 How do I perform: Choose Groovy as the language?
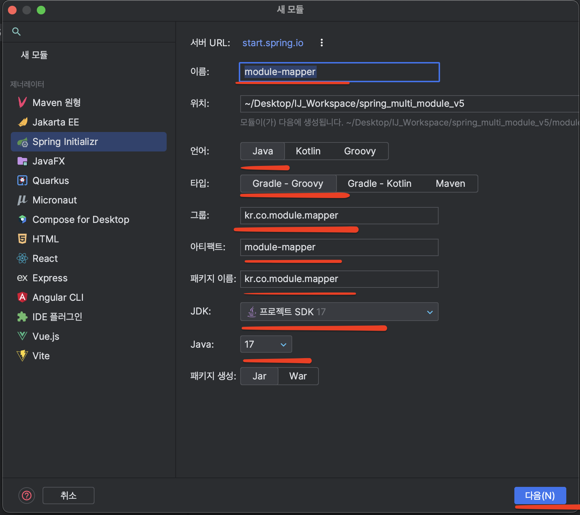point(360,151)
